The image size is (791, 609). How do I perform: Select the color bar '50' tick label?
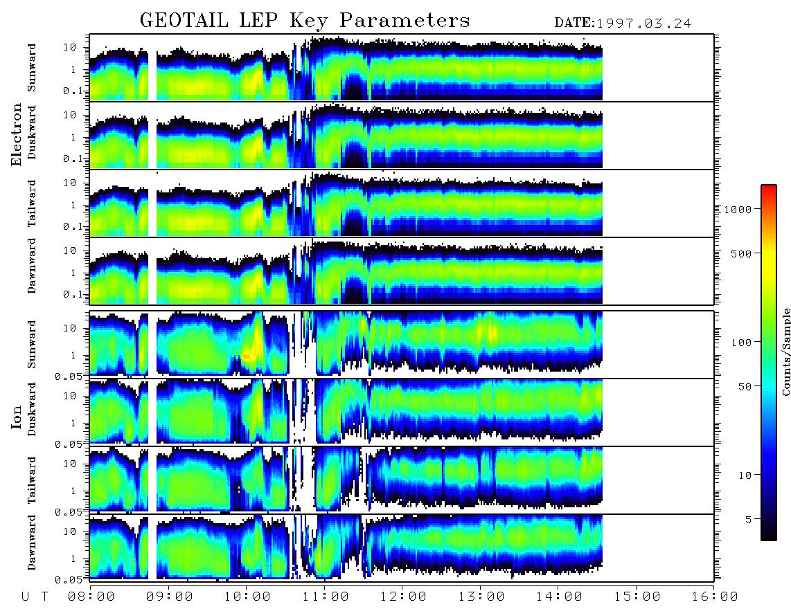point(745,387)
